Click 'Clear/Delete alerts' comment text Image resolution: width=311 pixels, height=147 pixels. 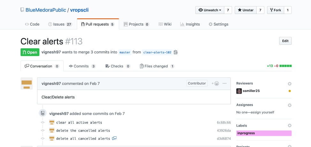[x=58, y=97]
